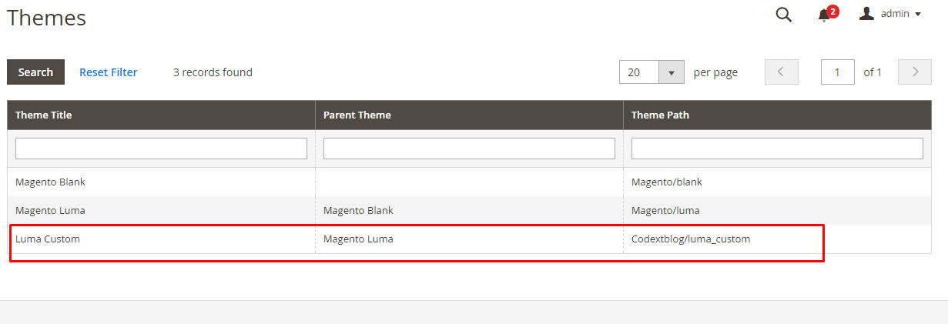Sort by Theme Title column header
948x324 pixels.
pos(44,115)
